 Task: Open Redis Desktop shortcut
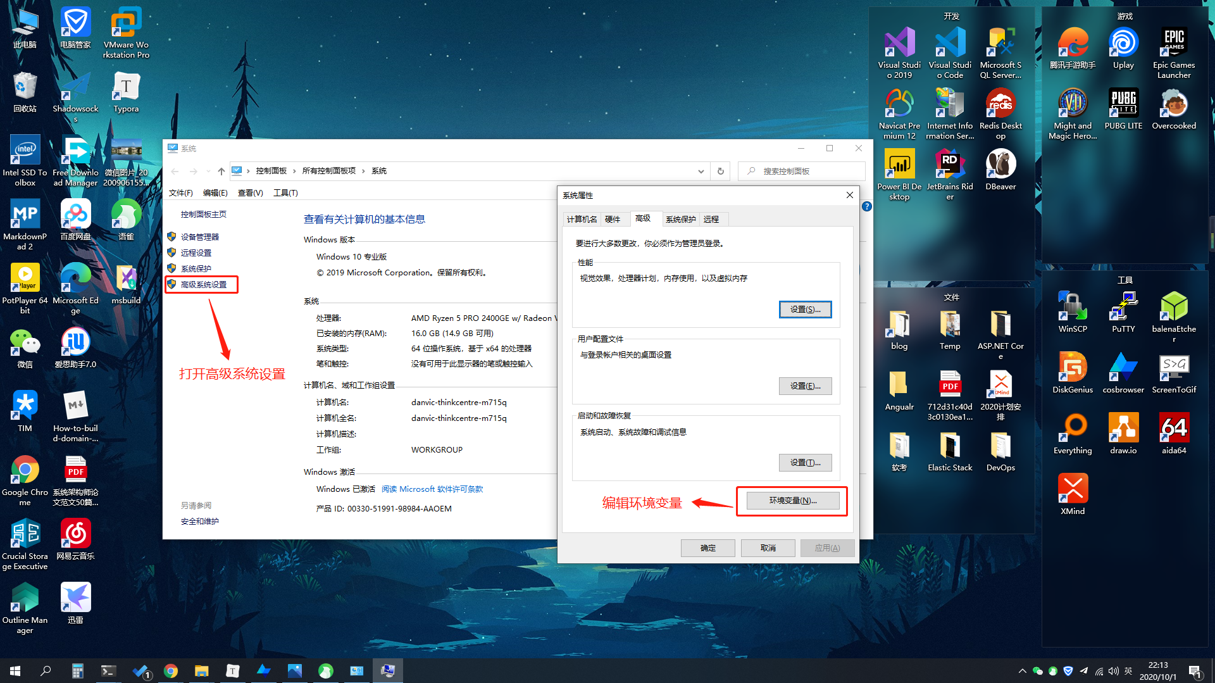coord(1000,114)
